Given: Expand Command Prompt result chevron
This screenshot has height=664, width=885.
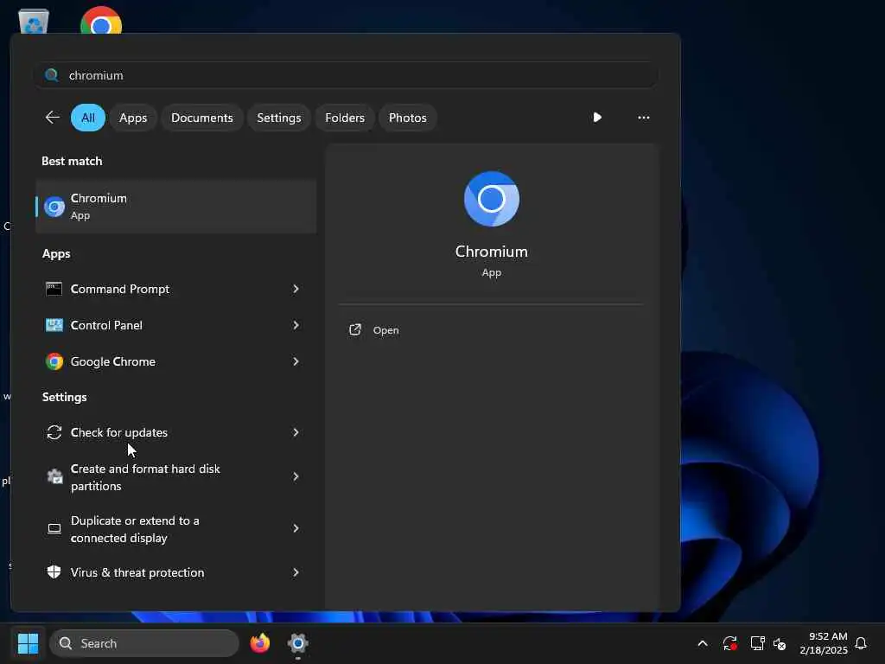Looking at the screenshot, I should point(296,289).
